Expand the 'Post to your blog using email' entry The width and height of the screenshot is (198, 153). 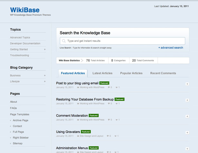(x=187, y=84)
